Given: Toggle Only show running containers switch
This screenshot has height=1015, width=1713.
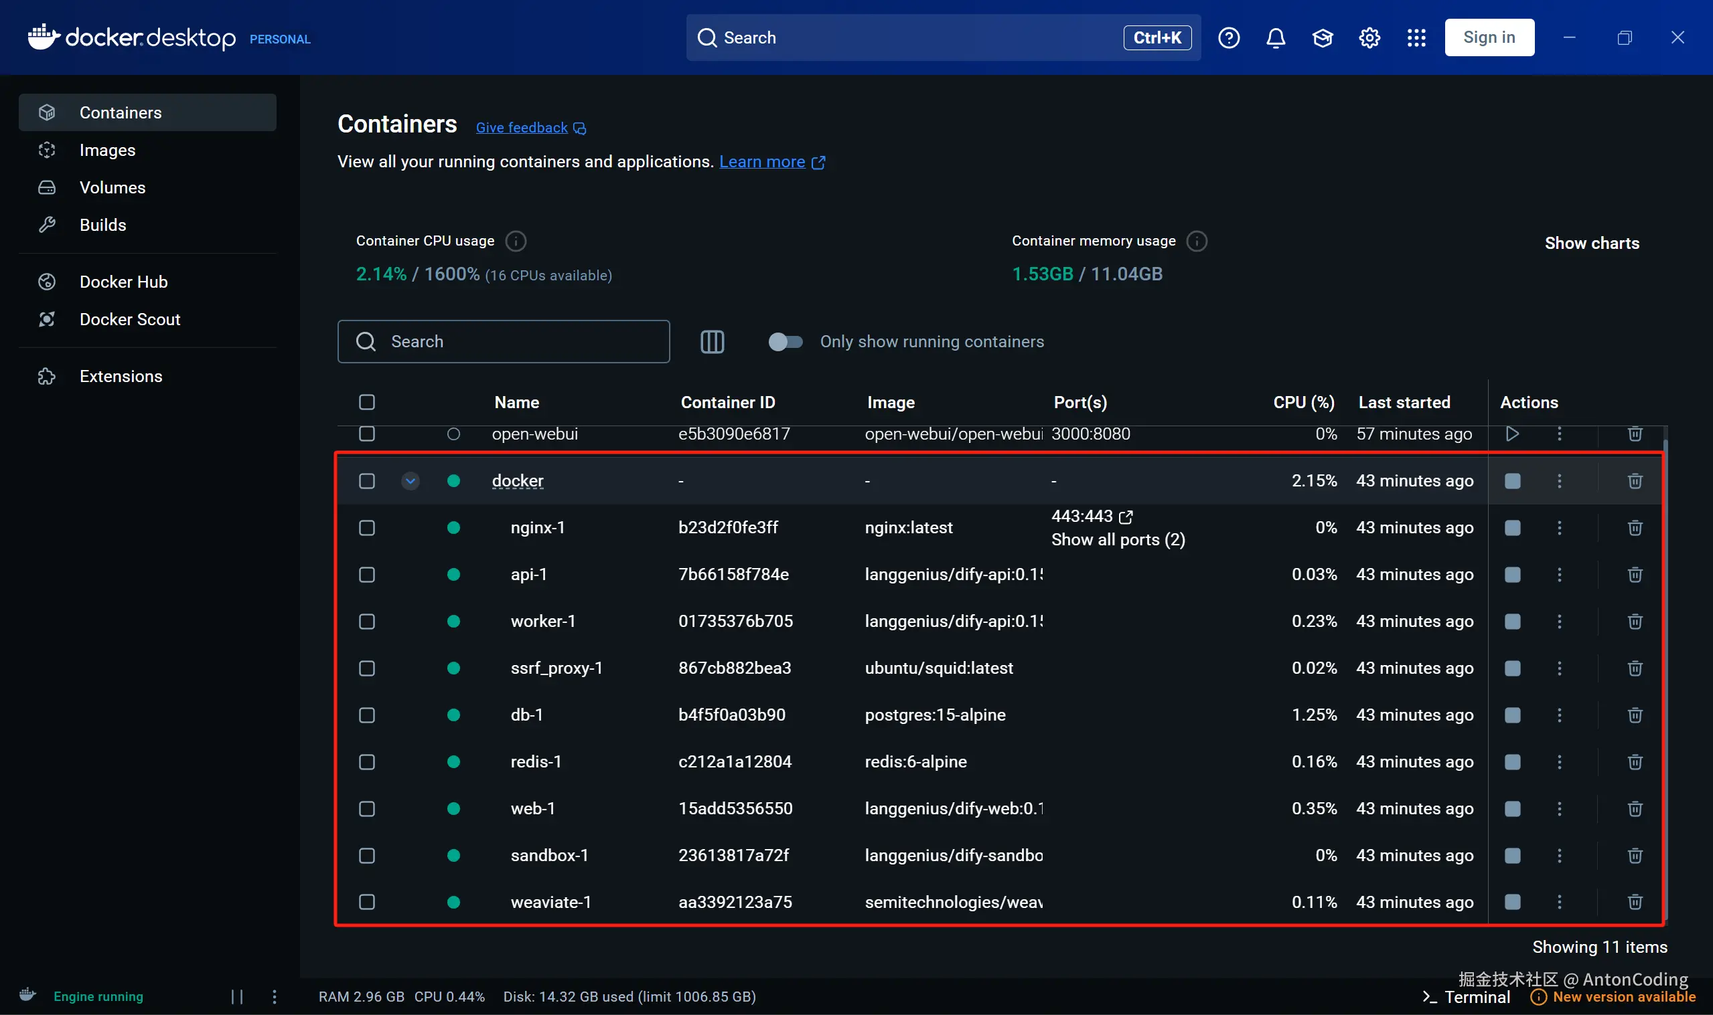Looking at the screenshot, I should pos(785,341).
